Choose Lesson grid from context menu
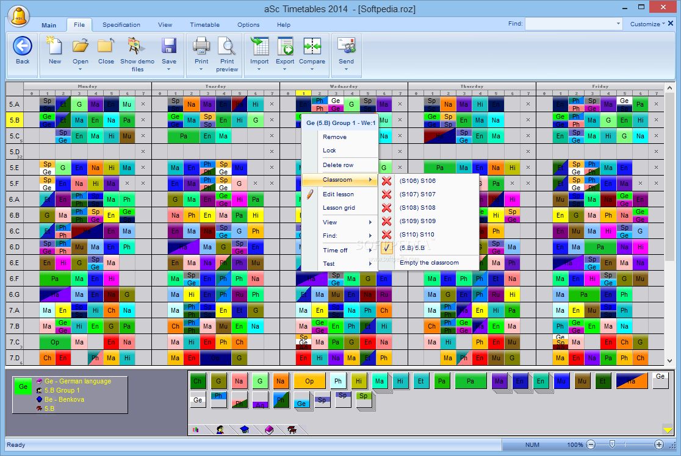 point(340,208)
